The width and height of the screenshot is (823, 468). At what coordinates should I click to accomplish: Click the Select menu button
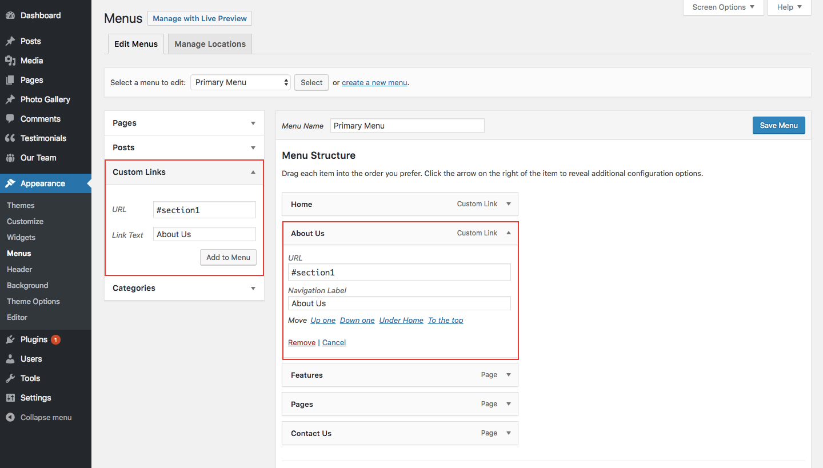click(x=311, y=82)
